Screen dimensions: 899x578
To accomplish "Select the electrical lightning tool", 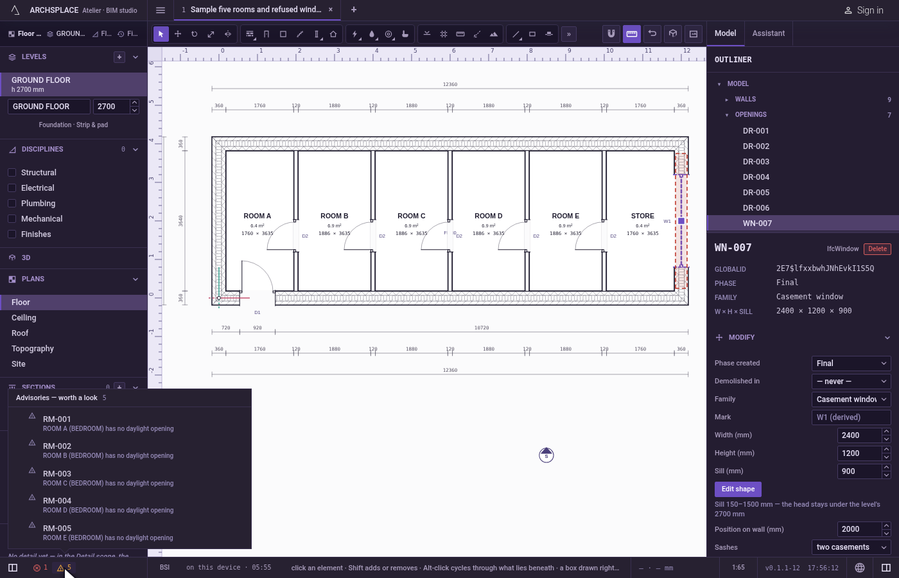I will pos(355,34).
